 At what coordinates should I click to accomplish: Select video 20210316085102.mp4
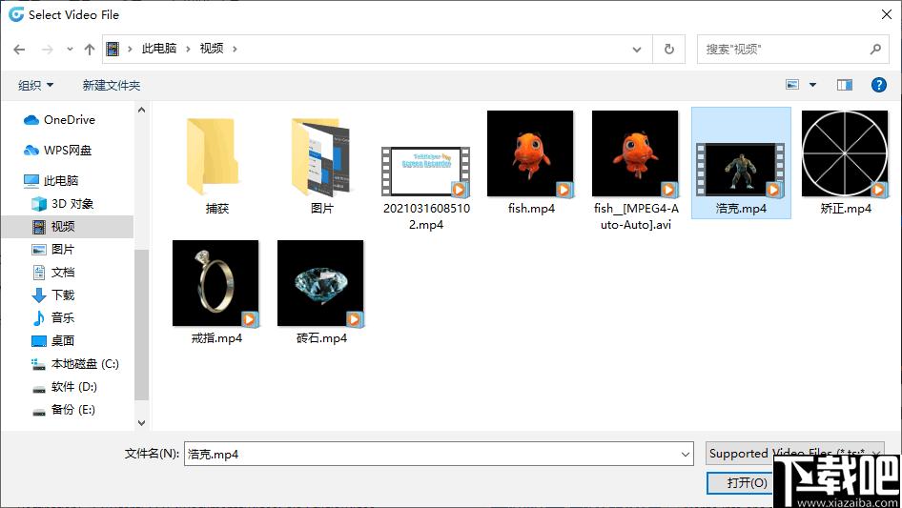pos(426,188)
